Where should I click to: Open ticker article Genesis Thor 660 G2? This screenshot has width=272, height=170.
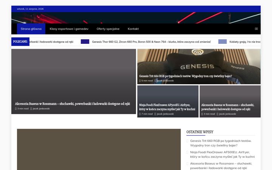[x=151, y=42]
